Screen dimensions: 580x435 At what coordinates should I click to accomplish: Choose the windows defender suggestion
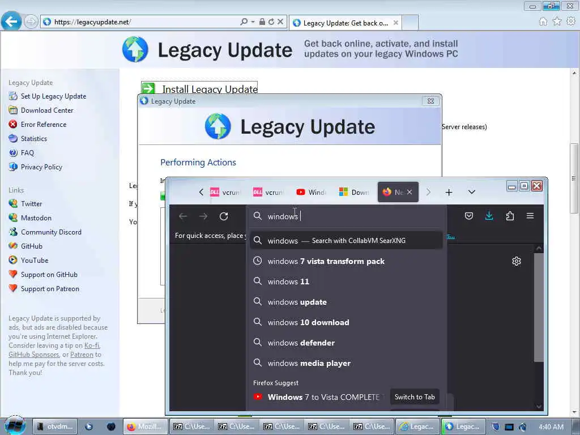pos(346,343)
